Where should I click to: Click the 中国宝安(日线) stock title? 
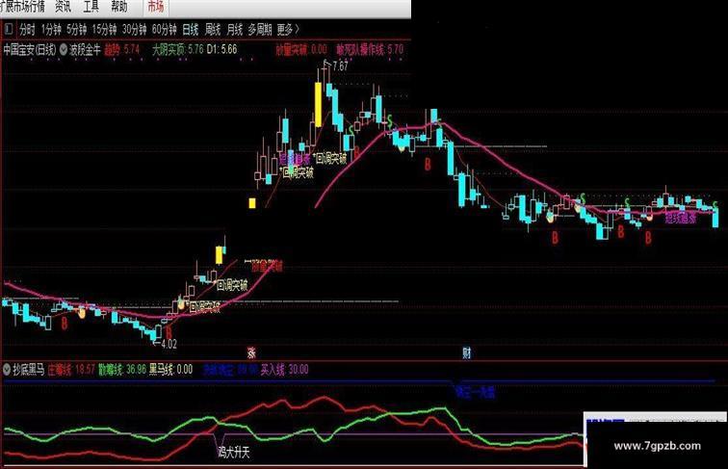click(x=30, y=50)
